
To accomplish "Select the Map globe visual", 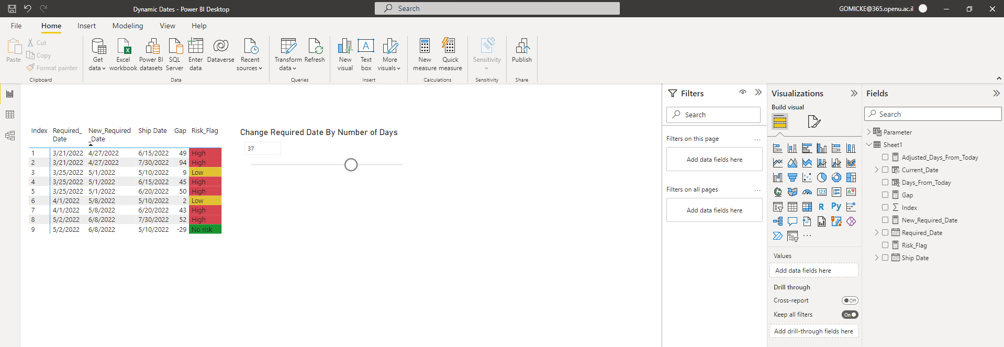I will 778,192.
